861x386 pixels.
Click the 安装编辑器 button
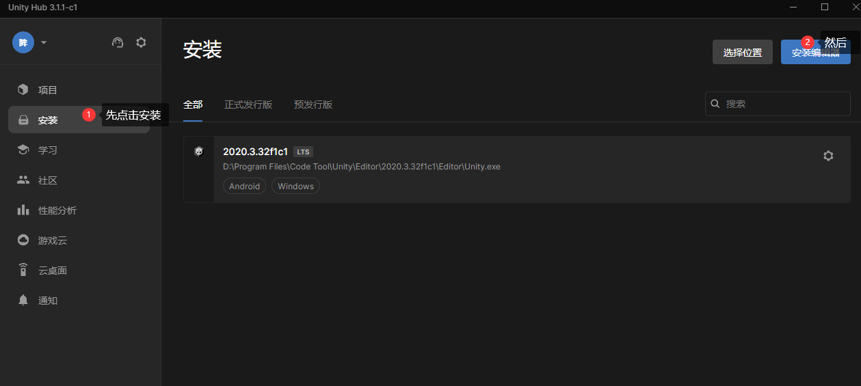pyautogui.click(x=816, y=52)
